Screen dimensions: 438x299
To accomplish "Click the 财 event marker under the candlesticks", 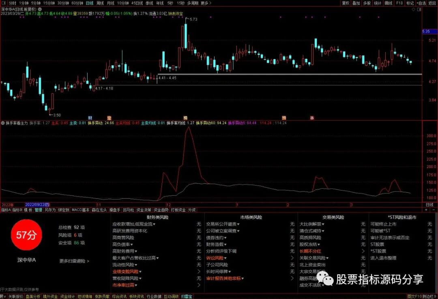I will coord(90,118).
